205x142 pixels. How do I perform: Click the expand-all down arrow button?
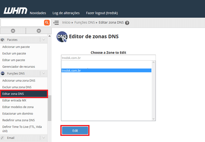tap(39, 31)
